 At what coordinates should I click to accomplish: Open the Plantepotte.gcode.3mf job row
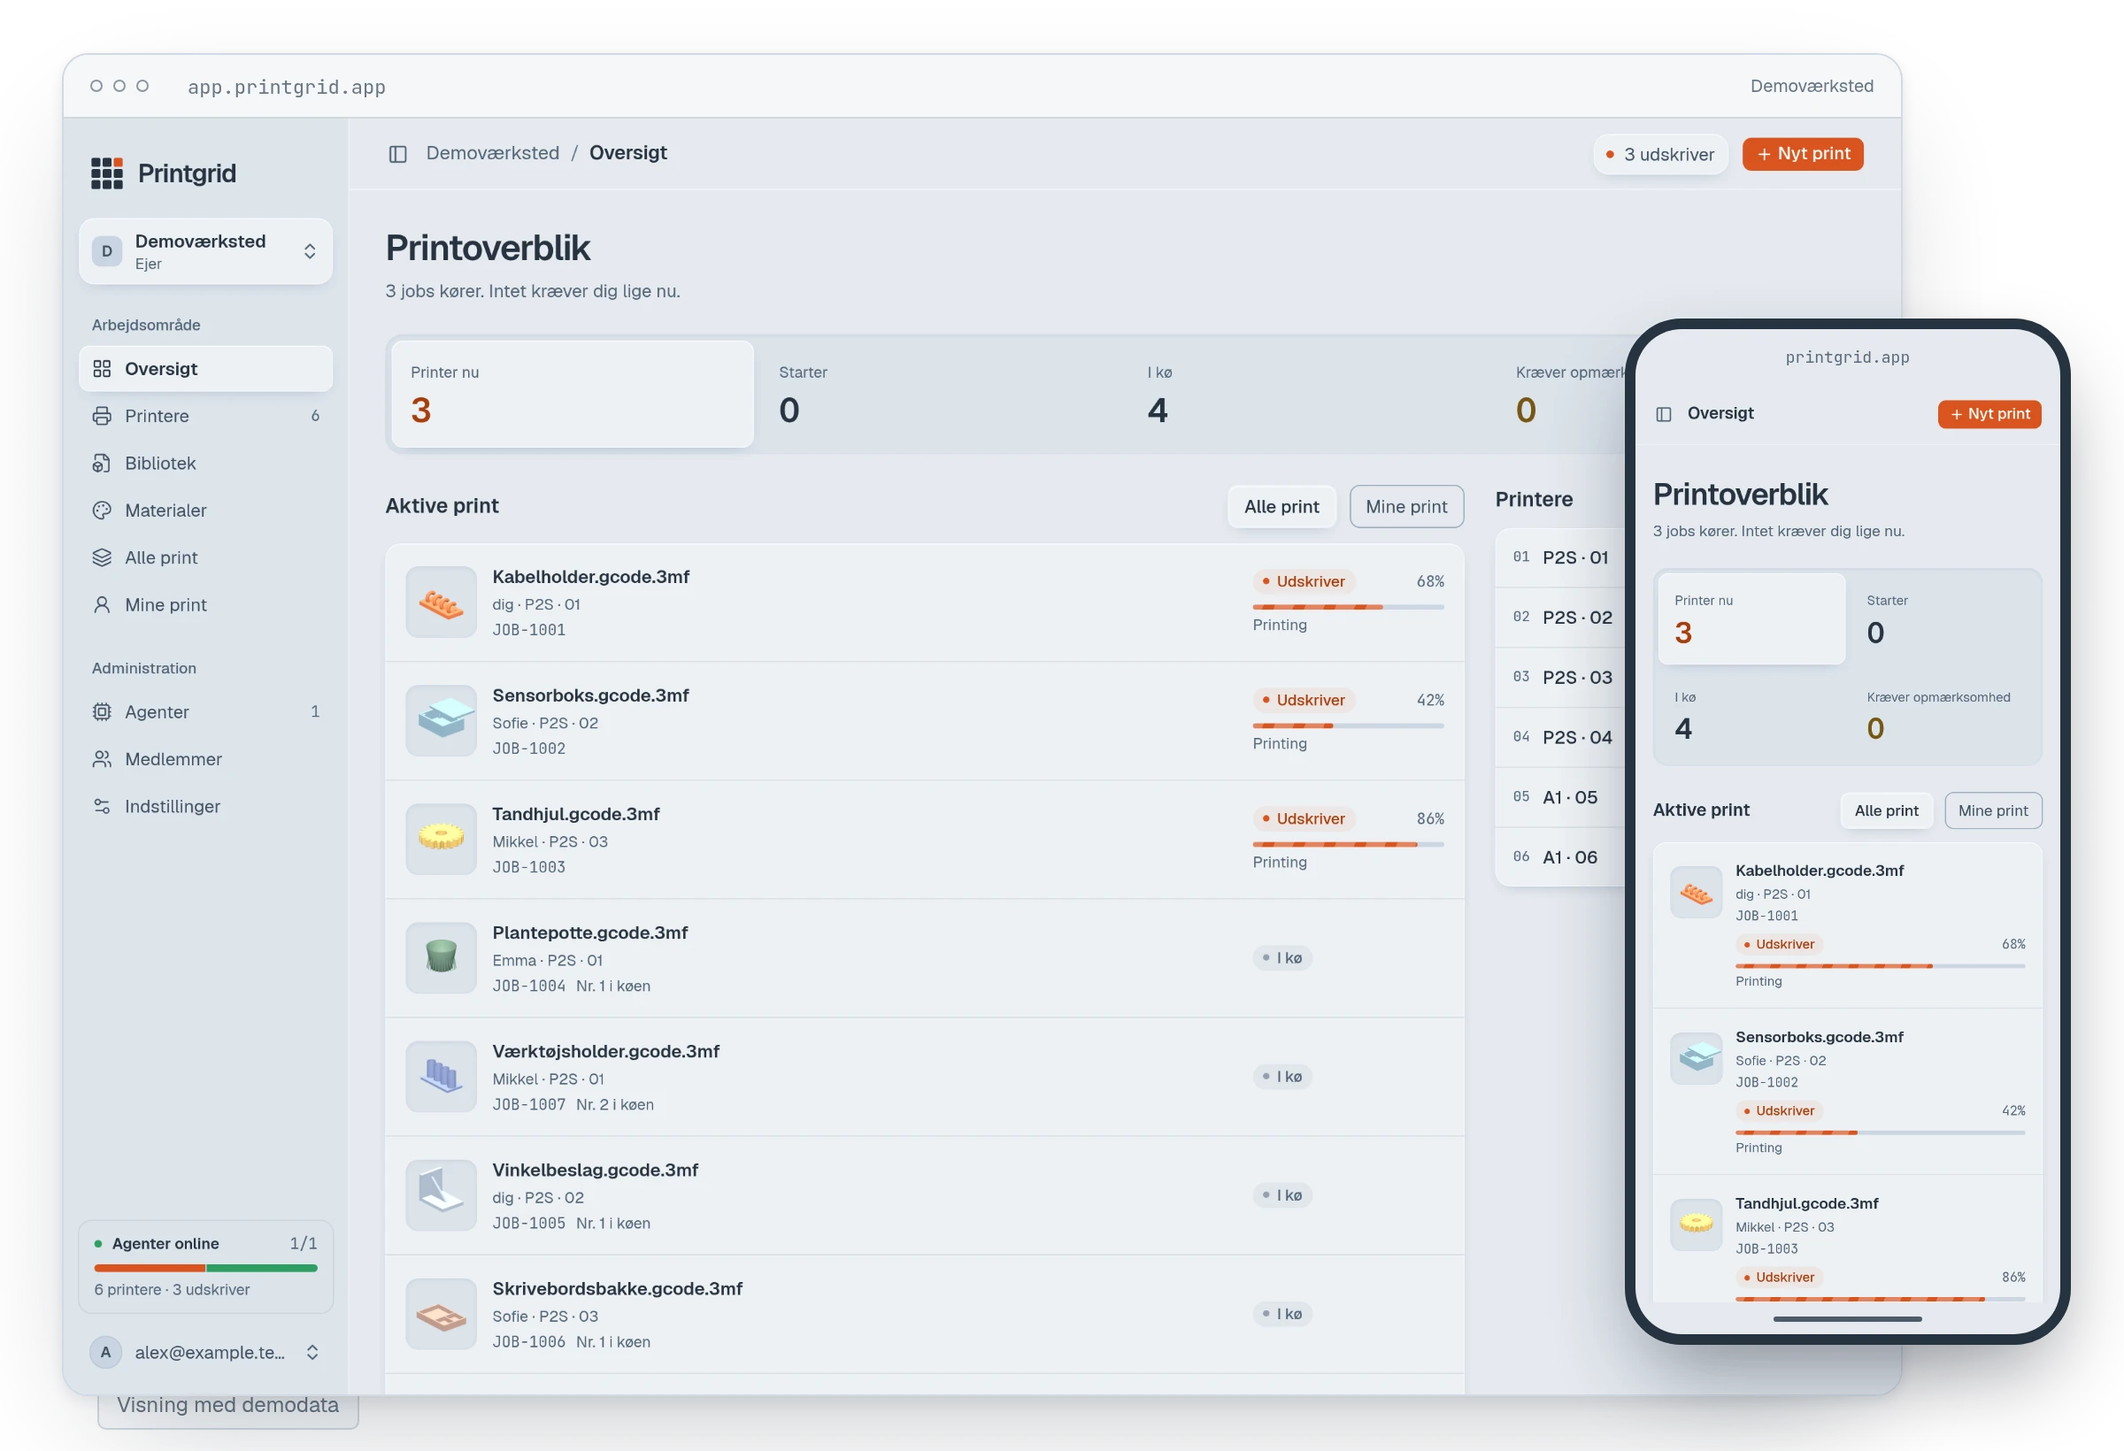(x=925, y=958)
